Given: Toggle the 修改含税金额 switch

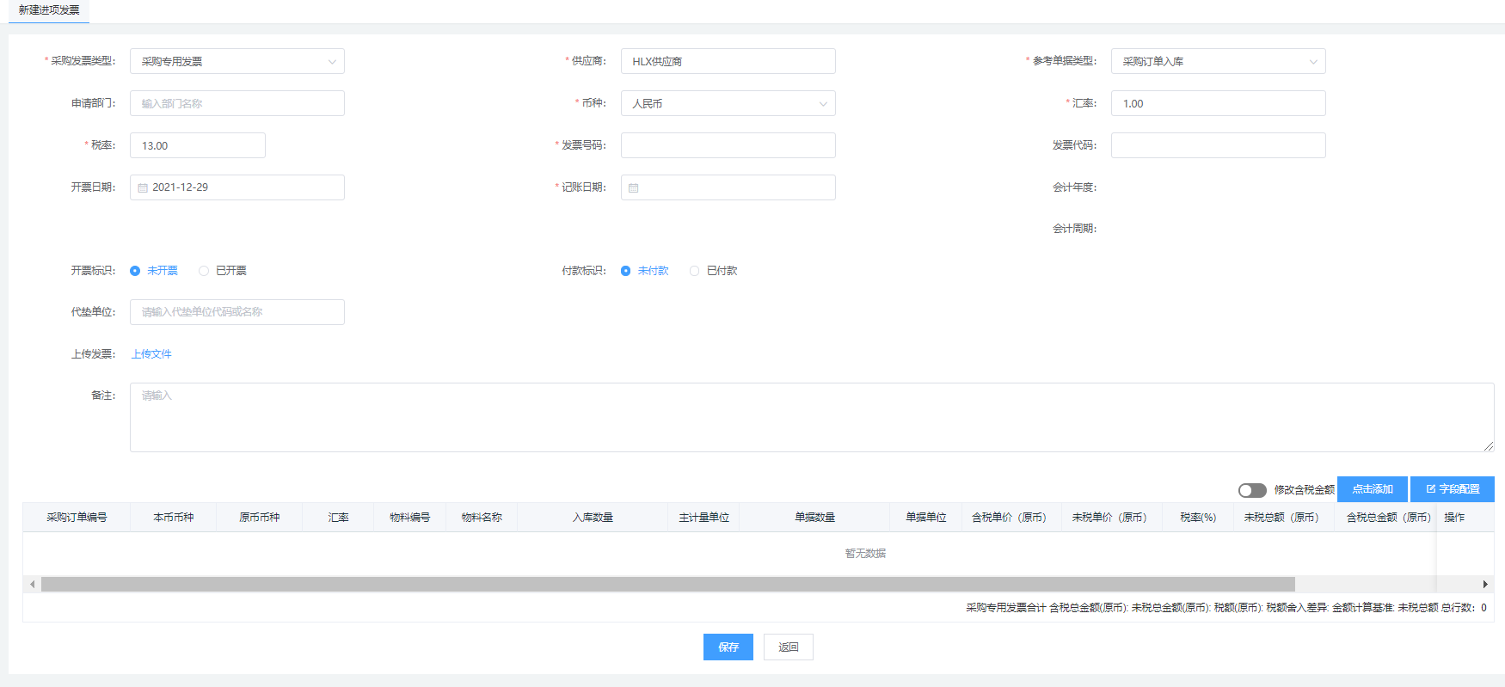Looking at the screenshot, I should 1251,490.
